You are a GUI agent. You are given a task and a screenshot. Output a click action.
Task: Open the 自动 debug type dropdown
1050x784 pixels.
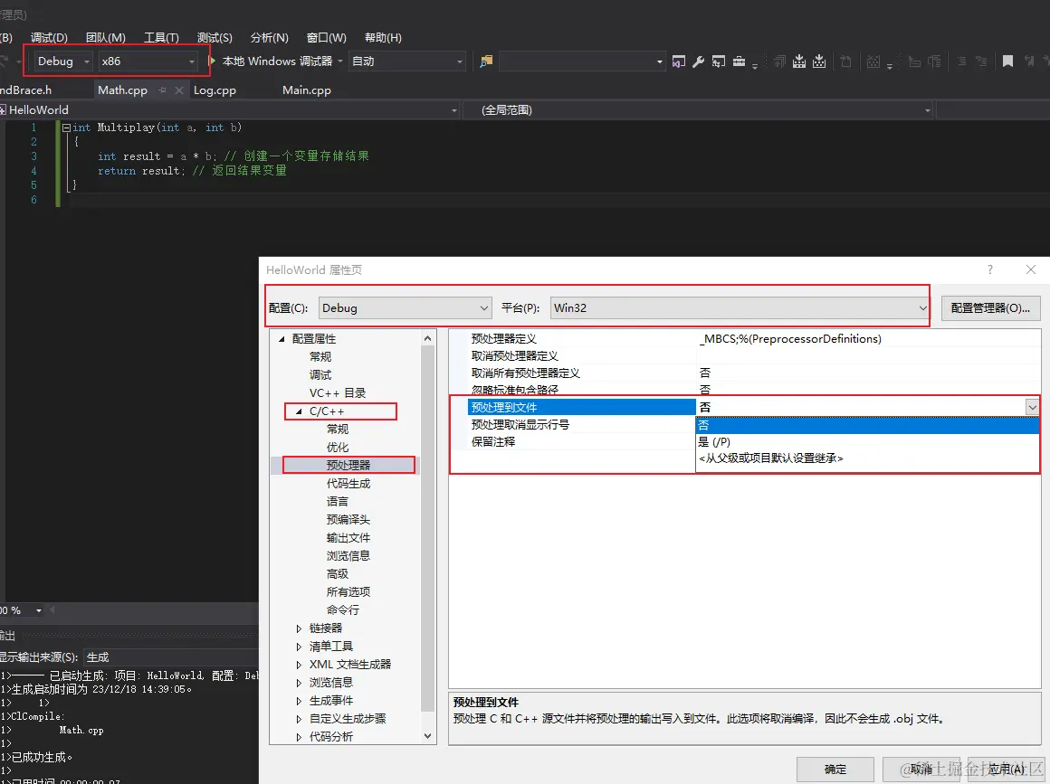(x=407, y=61)
